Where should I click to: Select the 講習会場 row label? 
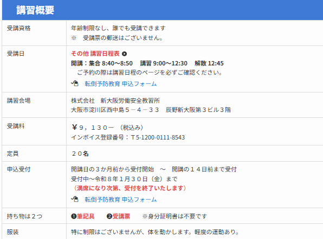[19, 101]
